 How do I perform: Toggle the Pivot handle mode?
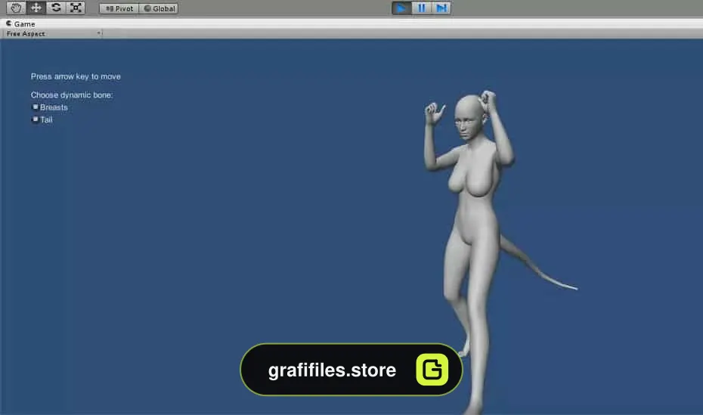(x=119, y=8)
